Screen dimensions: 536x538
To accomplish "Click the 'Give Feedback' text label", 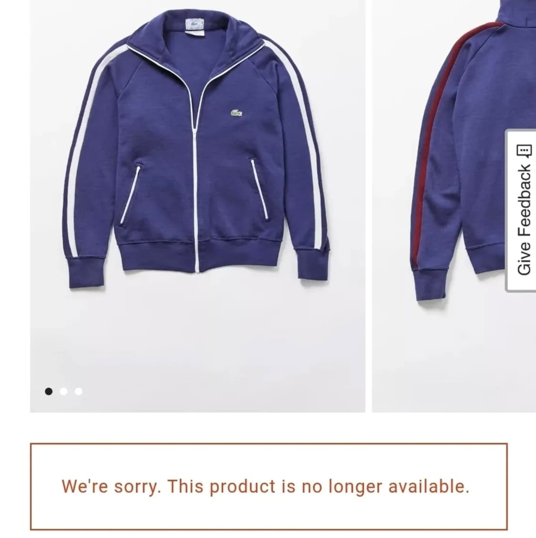I will point(524,220).
